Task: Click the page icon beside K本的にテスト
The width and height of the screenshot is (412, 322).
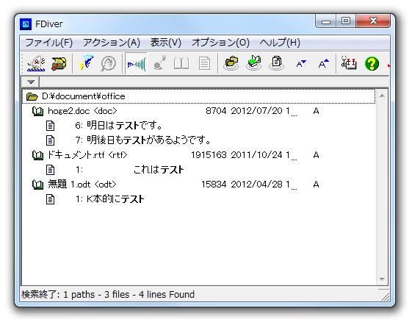Action: (x=50, y=199)
